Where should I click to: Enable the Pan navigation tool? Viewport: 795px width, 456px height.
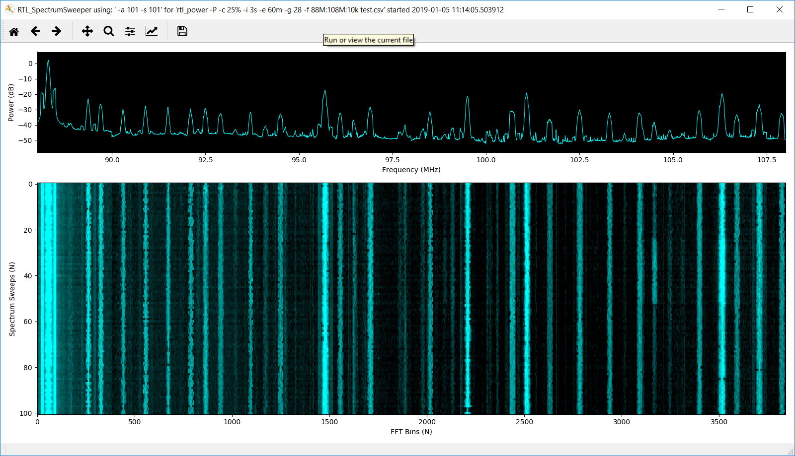pyautogui.click(x=87, y=31)
